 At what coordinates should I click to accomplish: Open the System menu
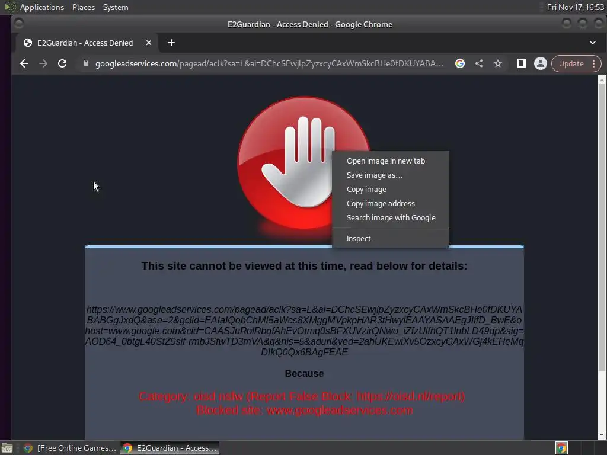(x=116, y=7)
